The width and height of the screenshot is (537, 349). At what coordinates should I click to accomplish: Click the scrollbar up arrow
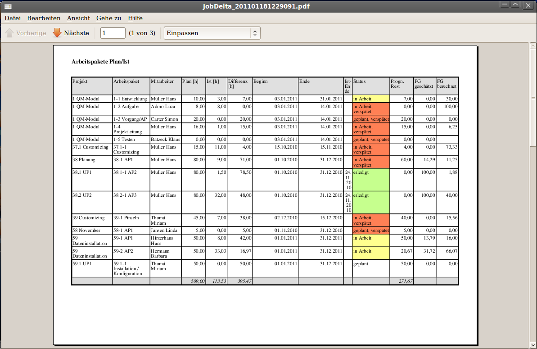coord(533,46)
